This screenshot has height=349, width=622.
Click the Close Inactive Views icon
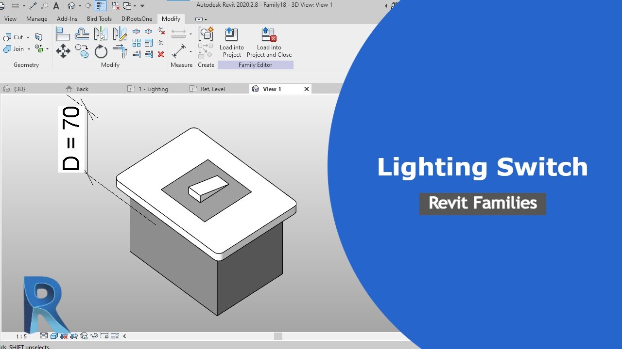point(116,6)
